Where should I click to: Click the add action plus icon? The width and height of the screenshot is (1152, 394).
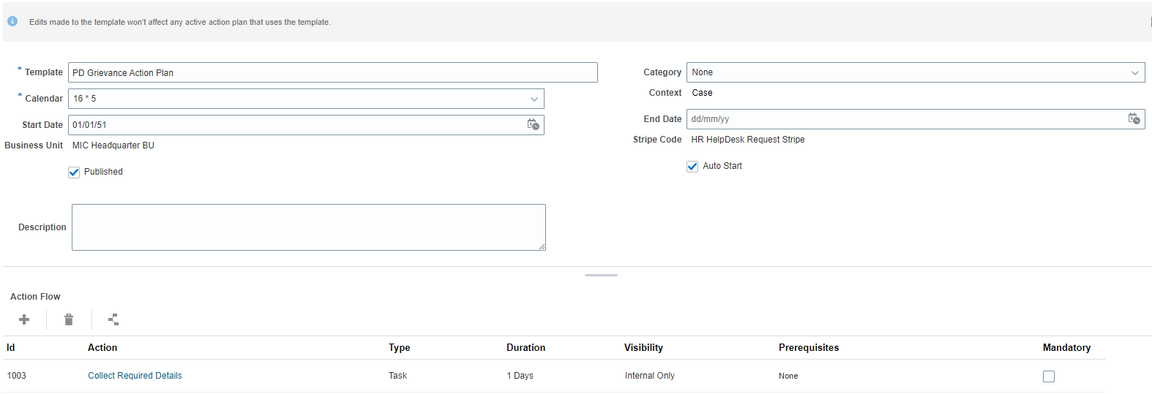pos(24,319)
